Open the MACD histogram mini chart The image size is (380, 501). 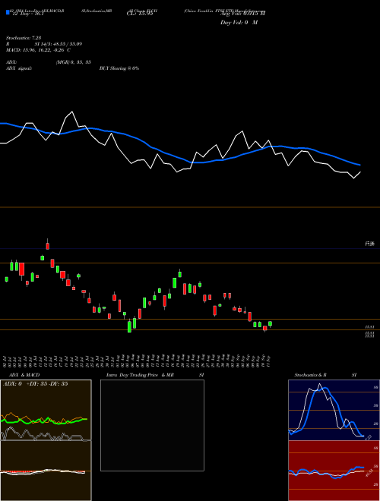click(46, 471)
